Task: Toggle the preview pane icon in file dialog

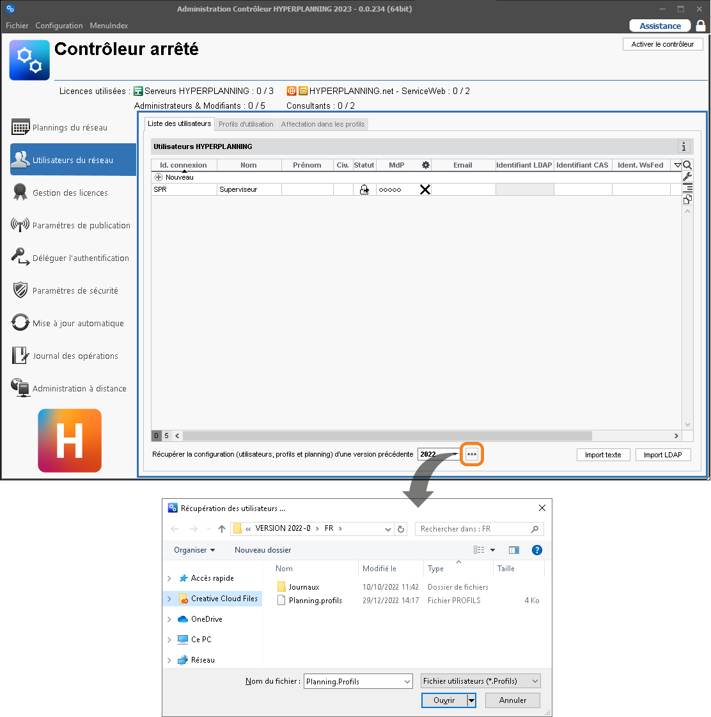Action: 514,550
